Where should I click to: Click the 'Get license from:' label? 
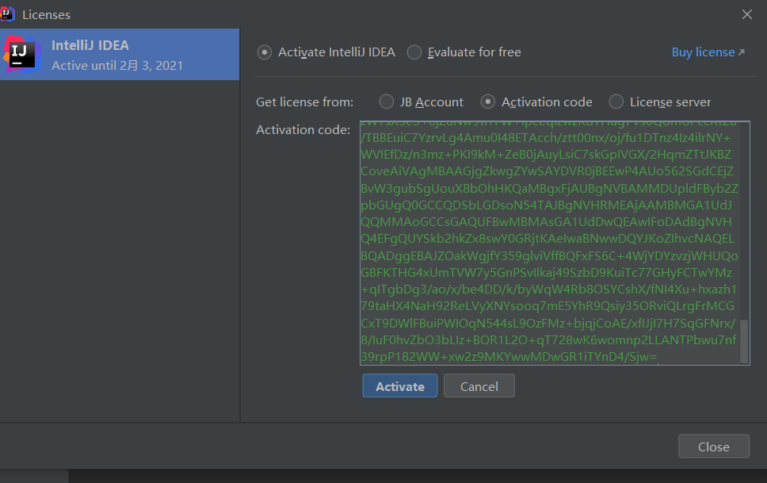(x=305, y=102)
